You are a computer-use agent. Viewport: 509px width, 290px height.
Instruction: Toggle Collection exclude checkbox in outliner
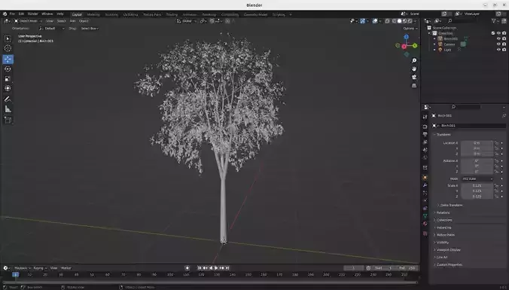493,33
